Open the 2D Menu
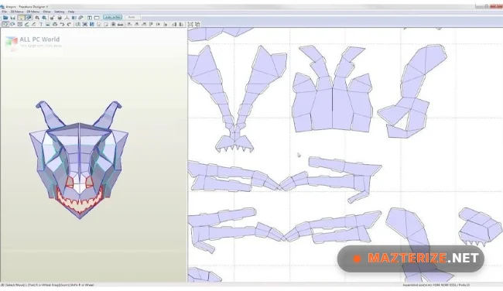 point(33,12)
